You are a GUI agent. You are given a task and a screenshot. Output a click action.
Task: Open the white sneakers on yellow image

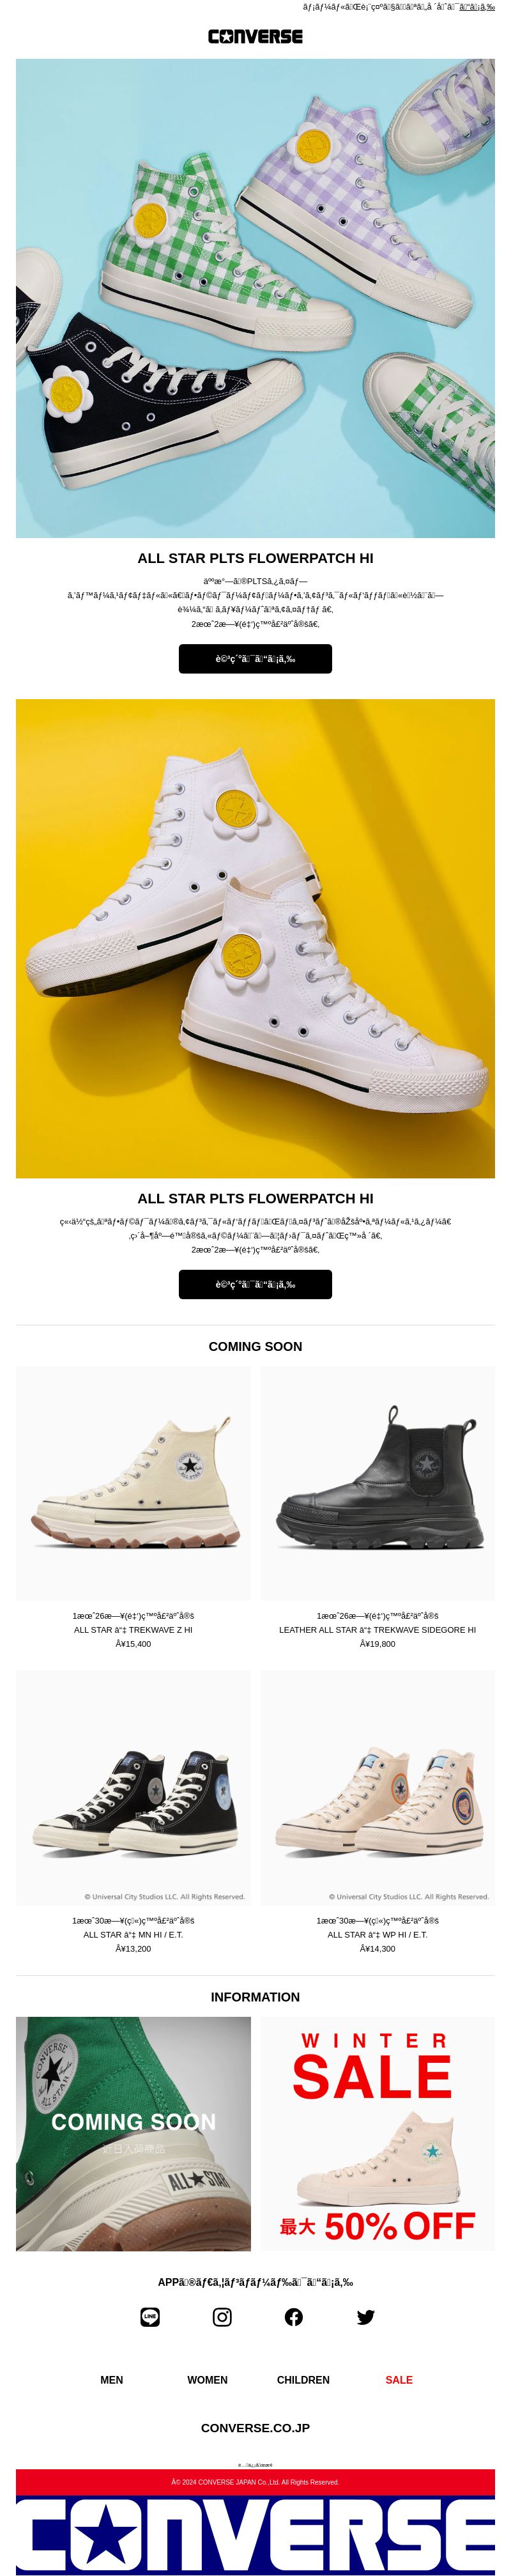tap(255, 938)
